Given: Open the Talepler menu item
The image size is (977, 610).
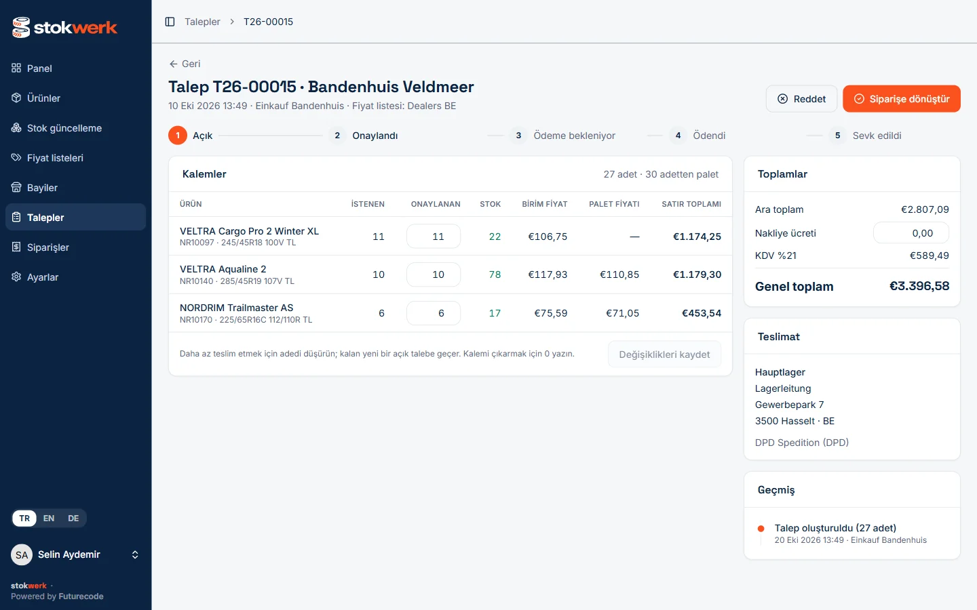Looking at the screenshot, I should (75, 217).
